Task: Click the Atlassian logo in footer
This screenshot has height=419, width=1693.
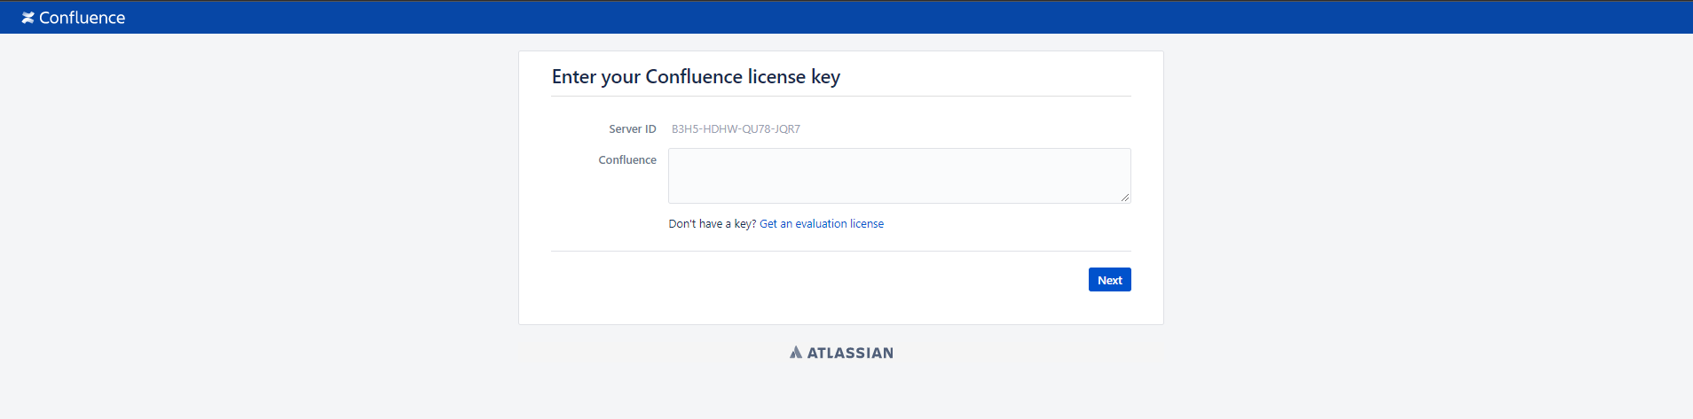Action: coord(841,353)
